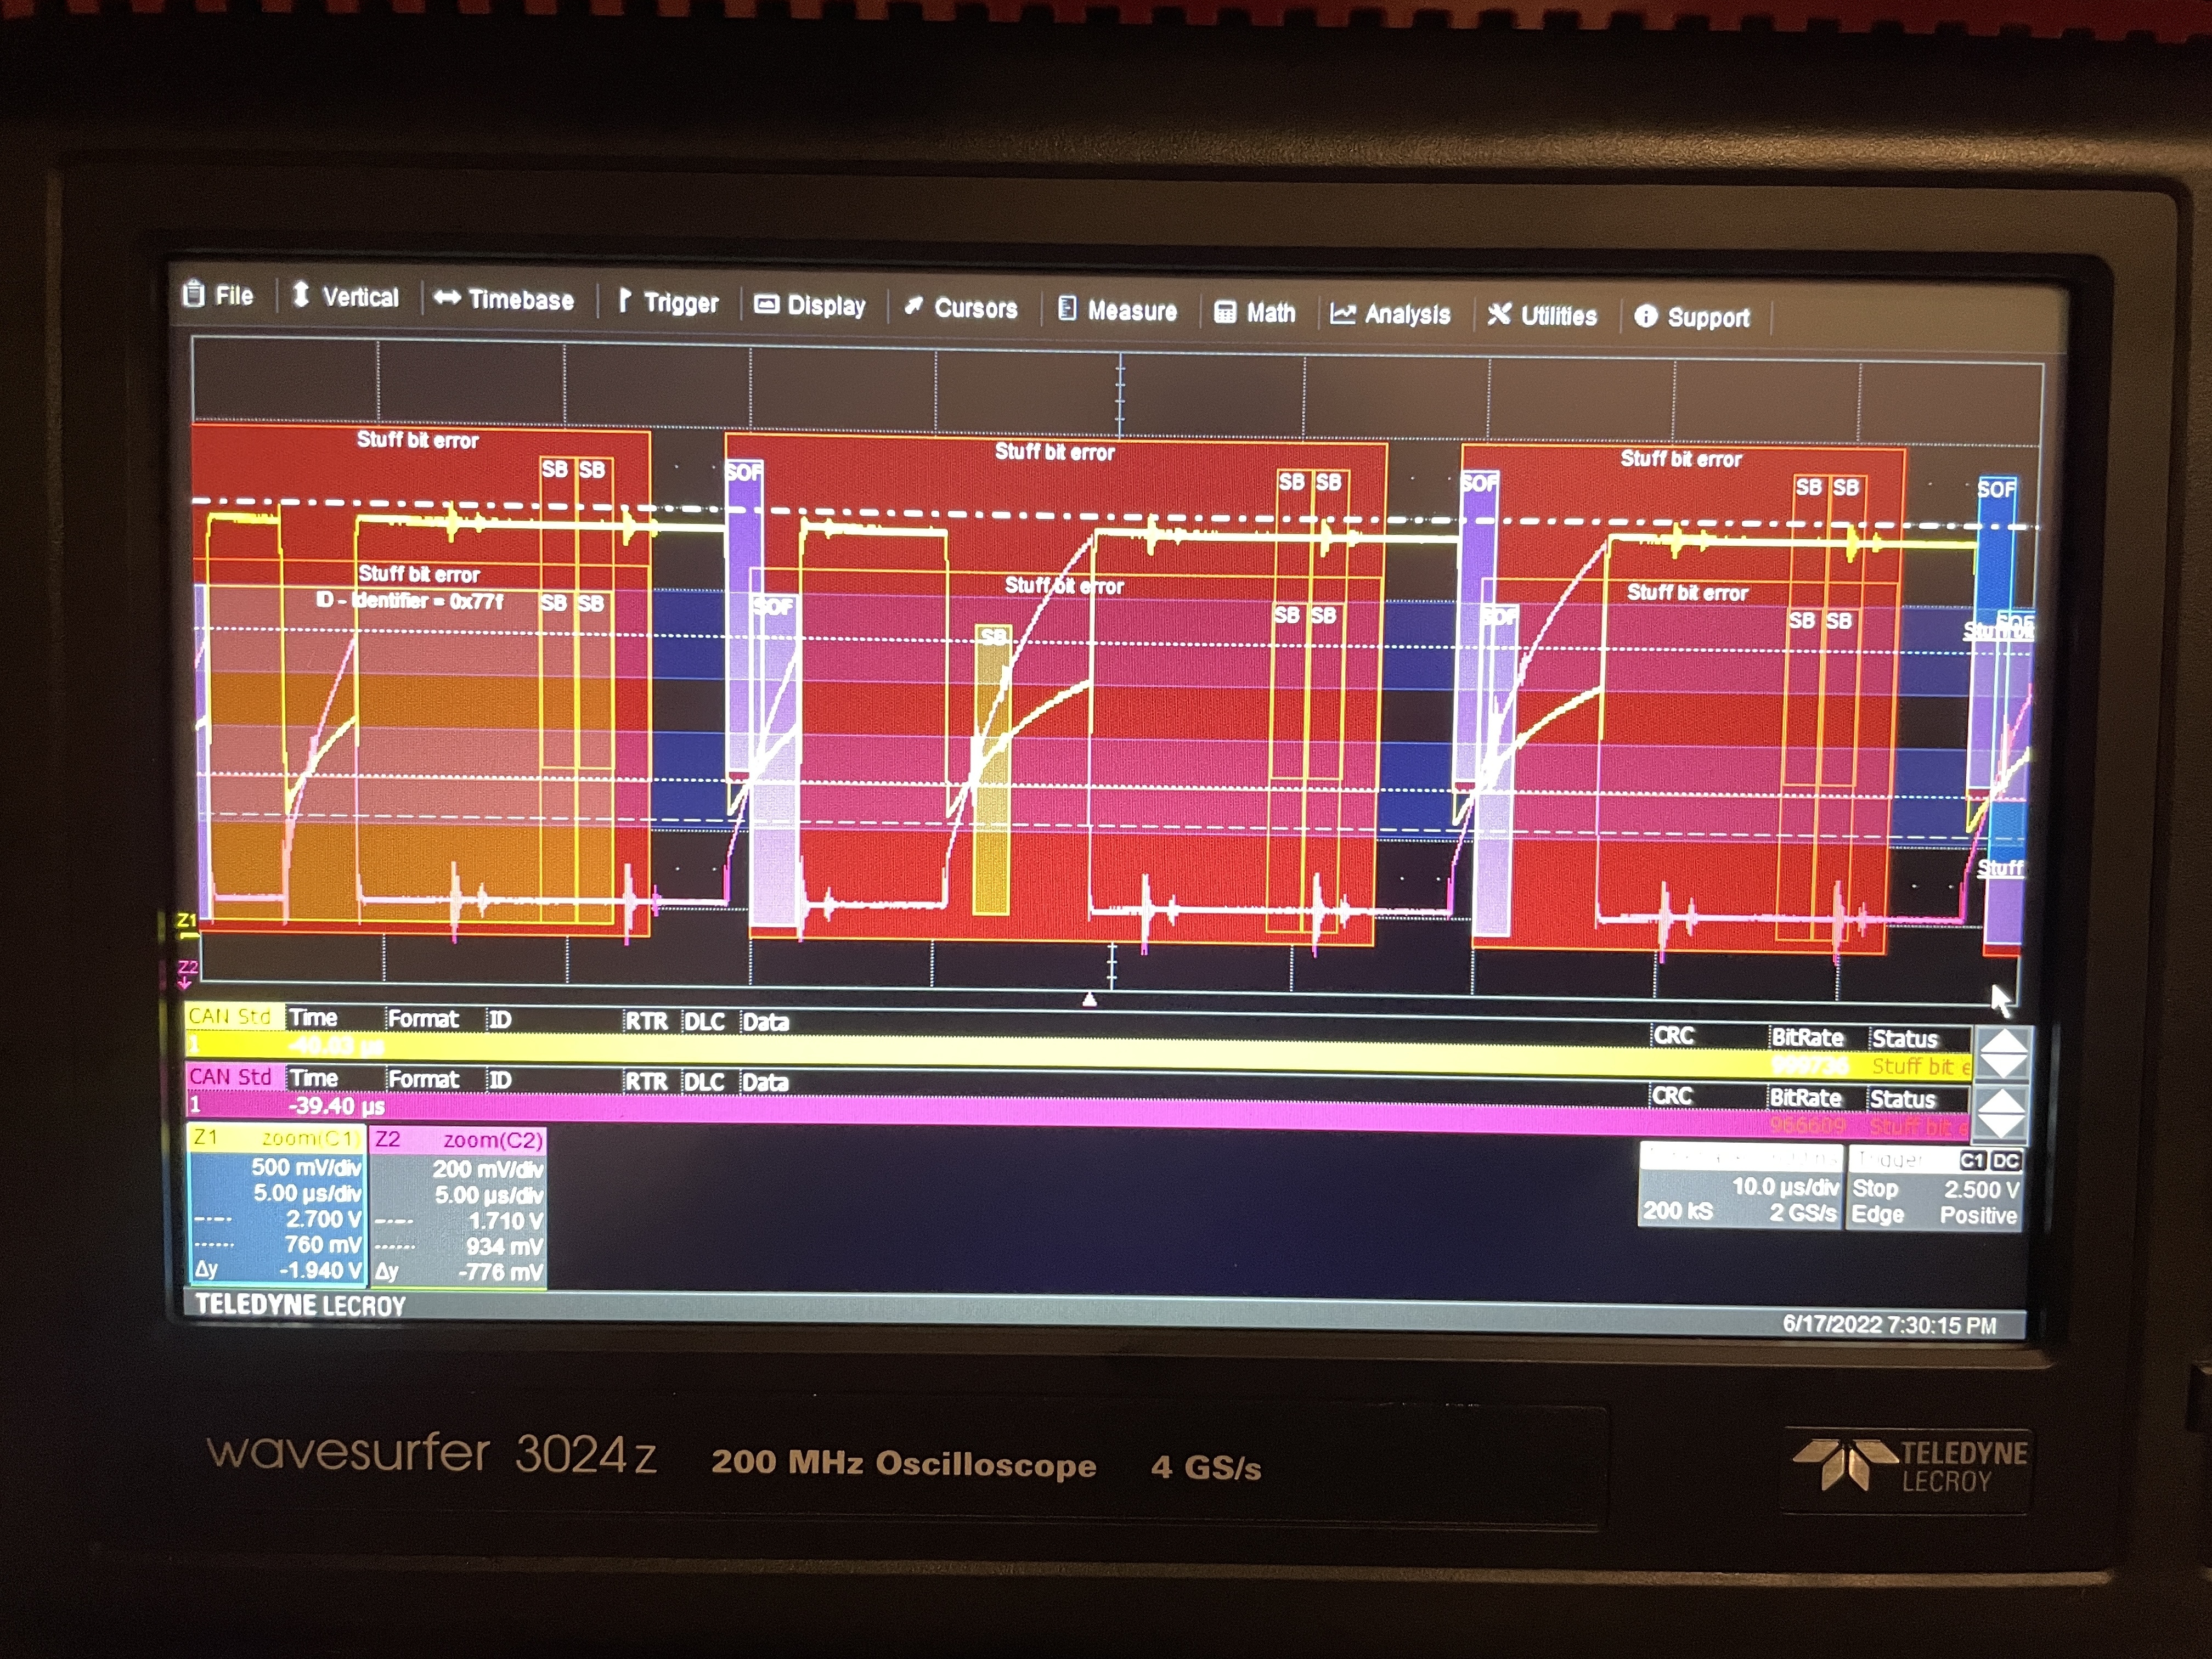
Task: Click the CRC header in magenta table
Action: coord(1672,1096)
